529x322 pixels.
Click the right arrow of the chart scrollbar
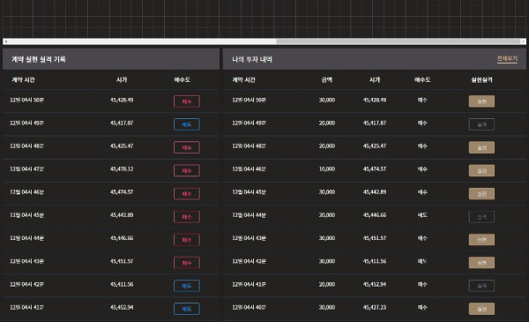[523, 41]
